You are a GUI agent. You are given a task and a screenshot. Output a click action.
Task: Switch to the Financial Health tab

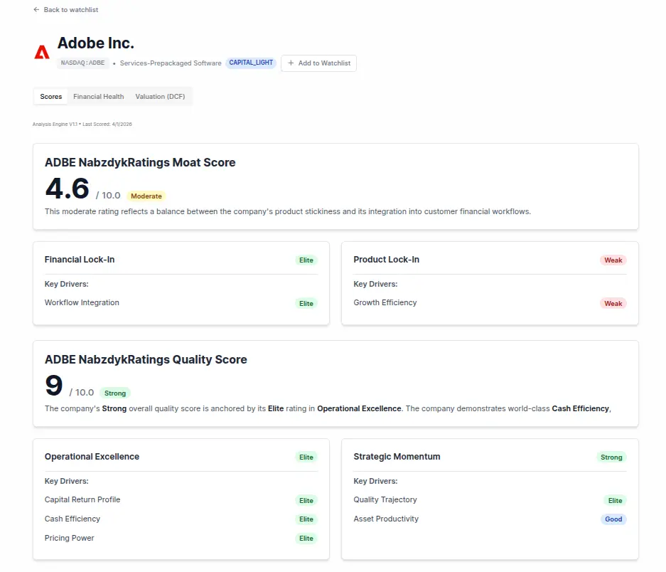point(99,97)
